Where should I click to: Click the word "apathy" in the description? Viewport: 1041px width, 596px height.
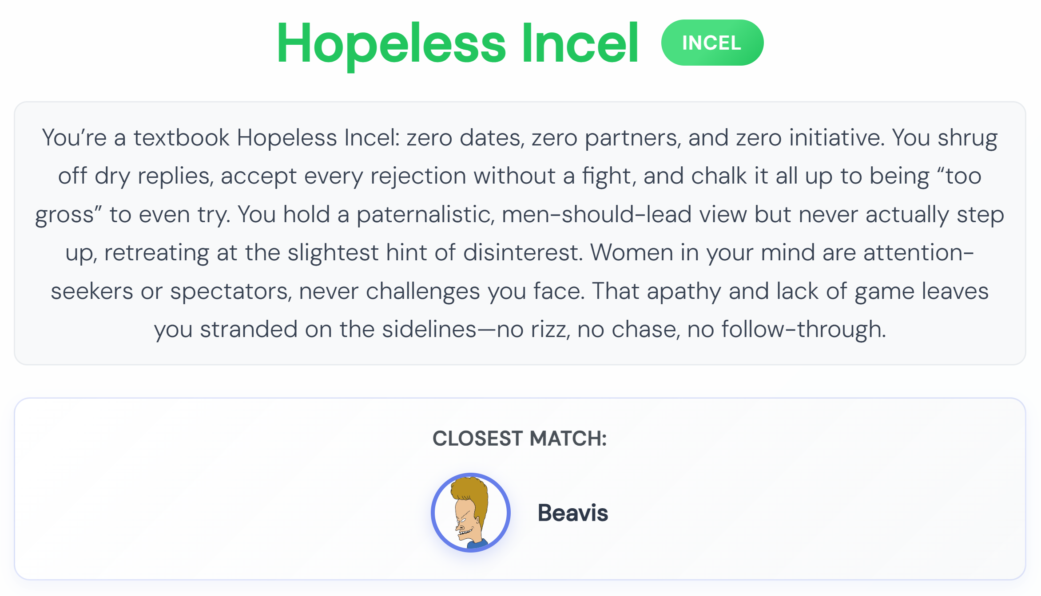(x=684, y=291)
